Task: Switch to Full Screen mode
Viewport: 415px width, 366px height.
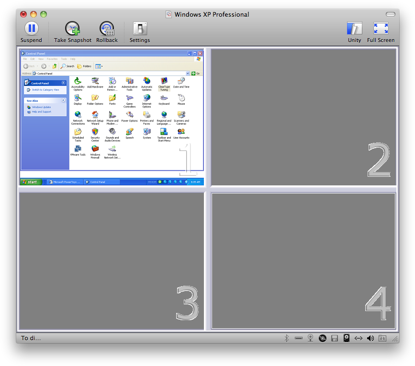Action: pyautogui.click(x=381, y=28)
